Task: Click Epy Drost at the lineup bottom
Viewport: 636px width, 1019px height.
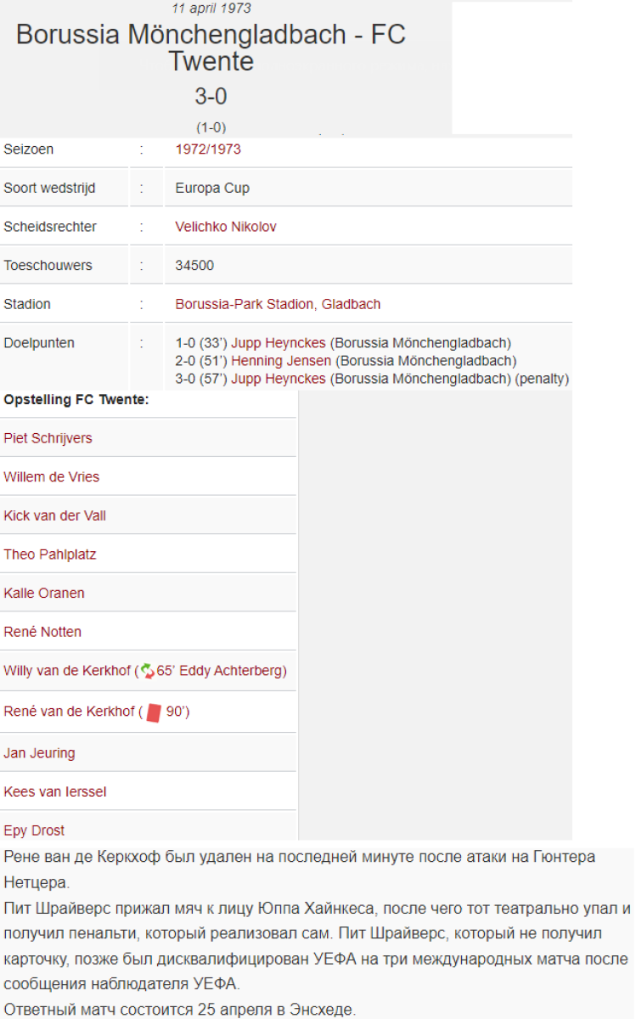Action: [x=34, y=830]
